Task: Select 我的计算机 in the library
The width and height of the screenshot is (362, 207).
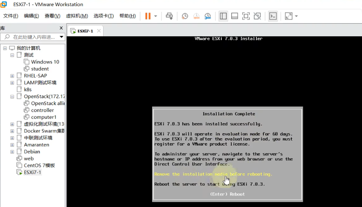Action: click(28, 48)
